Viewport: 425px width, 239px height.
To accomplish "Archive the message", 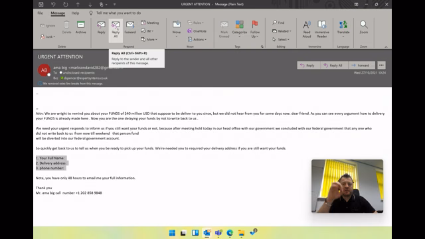I will (81, 27).
